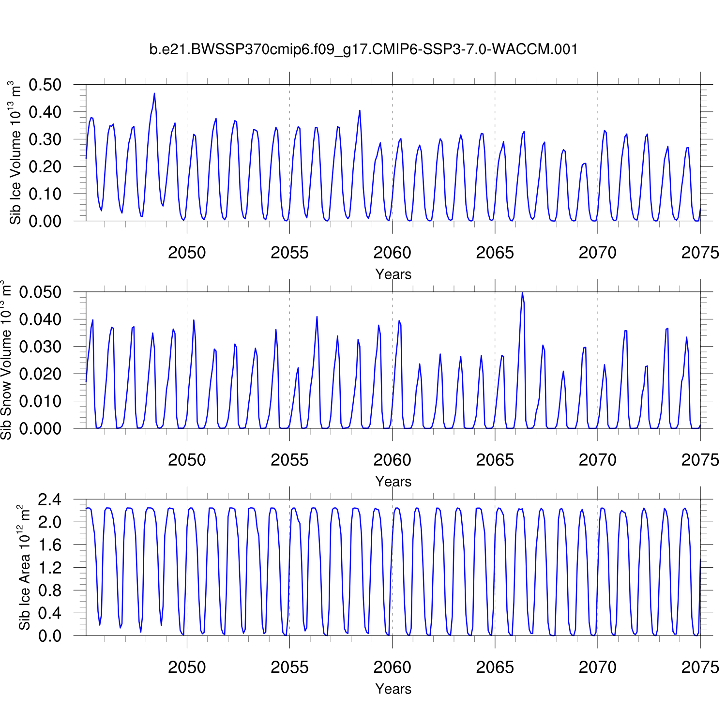
Task: Click the 2075 tick label under ice area plot
Action: pyautogui.click(x=700, y=667)
